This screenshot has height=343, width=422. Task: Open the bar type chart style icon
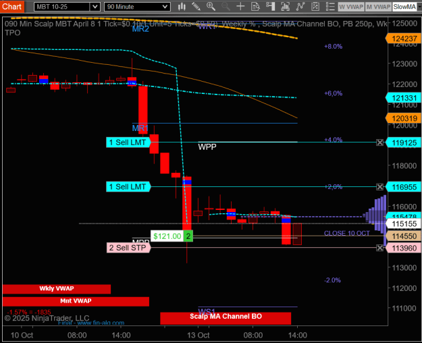[x=182, y=7]
